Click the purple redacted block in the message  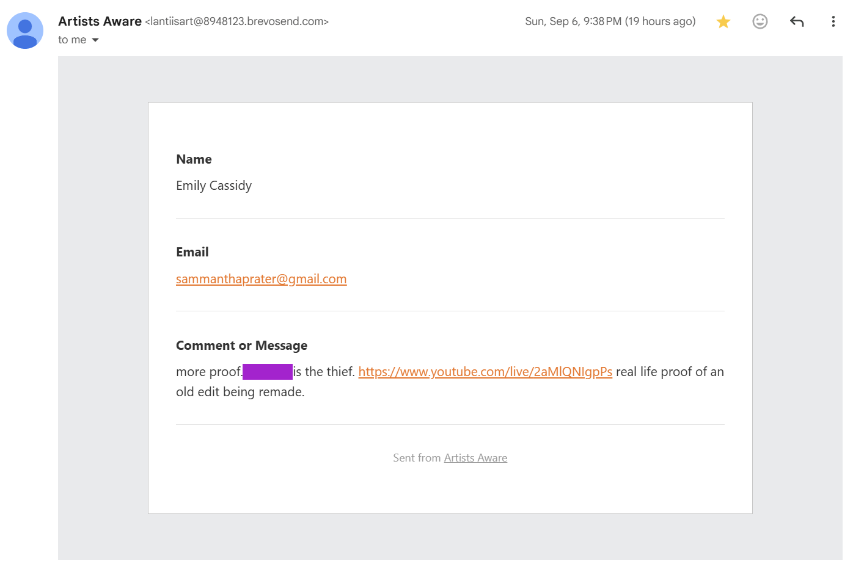pos(268,372)
